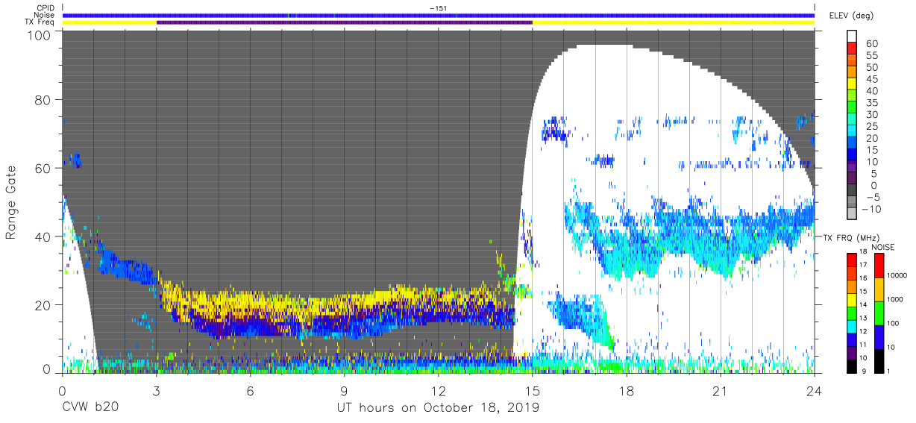Click the x-axis tick label "9"
Viewport: 916px width, 423px height.
tap(344, 390)
